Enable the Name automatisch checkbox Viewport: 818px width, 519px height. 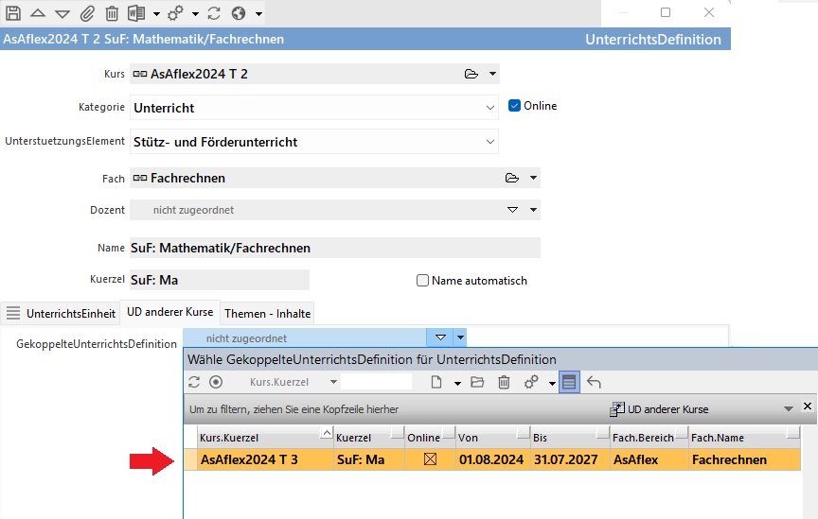pos(423,281)
